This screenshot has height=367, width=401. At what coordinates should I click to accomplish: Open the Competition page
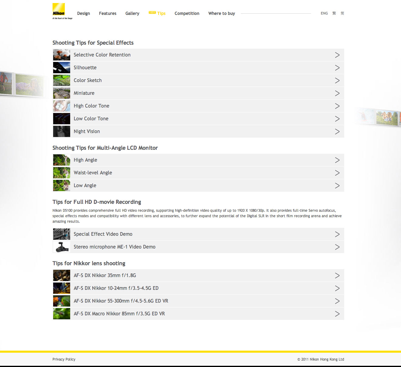coord(187,13)
